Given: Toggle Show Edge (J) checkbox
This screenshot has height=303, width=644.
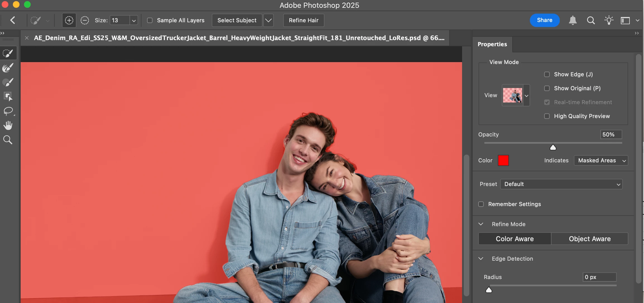Looking at the screenshot, I should (x=547, y=74).
